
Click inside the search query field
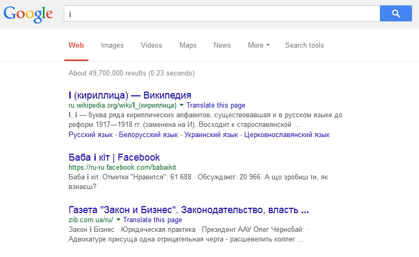pos(220,13)
